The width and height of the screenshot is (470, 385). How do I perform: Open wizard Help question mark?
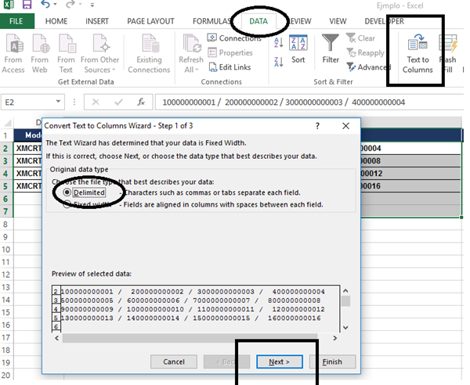317,126
